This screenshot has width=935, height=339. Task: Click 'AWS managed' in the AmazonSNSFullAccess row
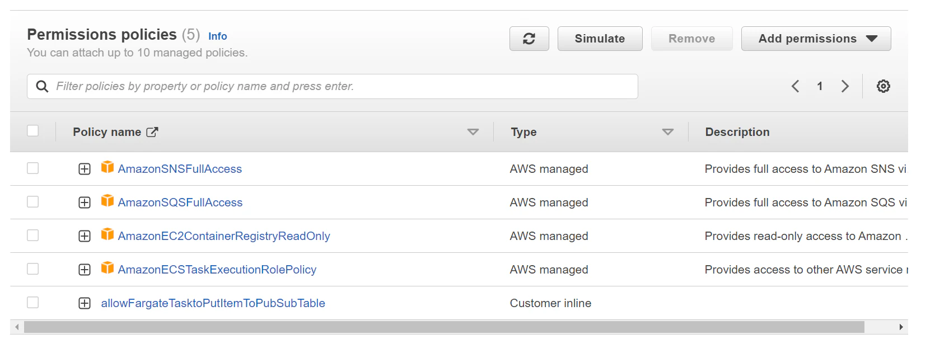point(549,169)
